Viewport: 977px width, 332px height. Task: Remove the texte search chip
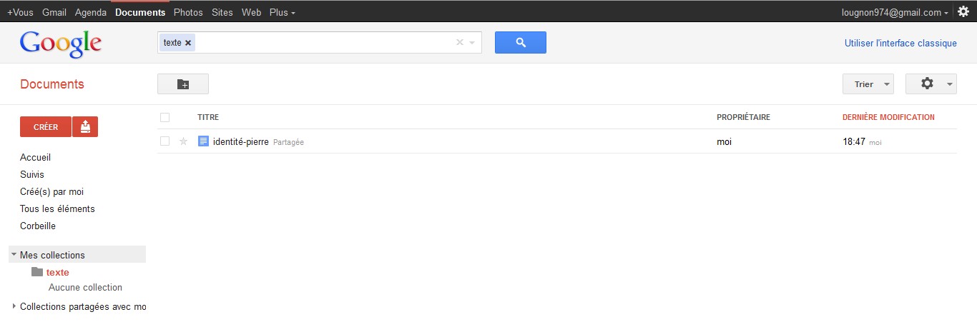tap(188, 43)
